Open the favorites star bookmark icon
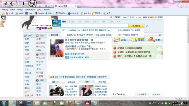This screenshot has width=189, height=106. tap(3, 13)
